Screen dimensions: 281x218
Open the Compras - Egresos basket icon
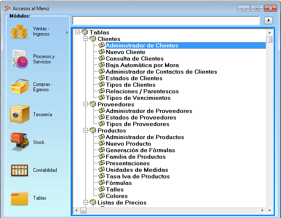(19, 87)
